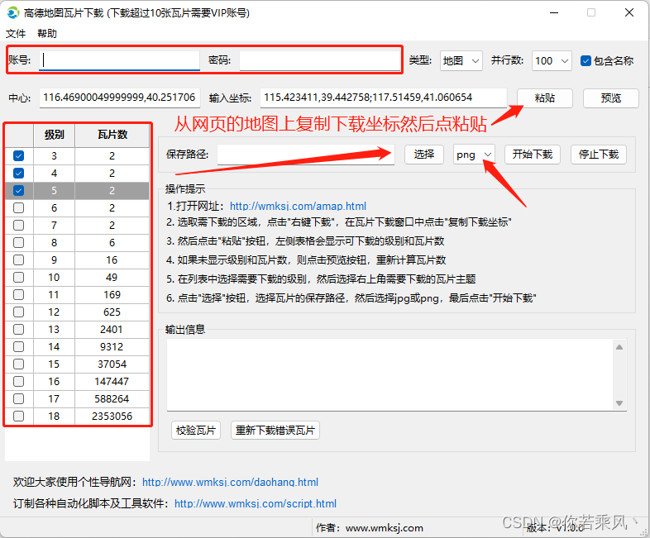650x538 pixels.
Task: Click the 瓦片数 column header
Action: tap(112, 135)
